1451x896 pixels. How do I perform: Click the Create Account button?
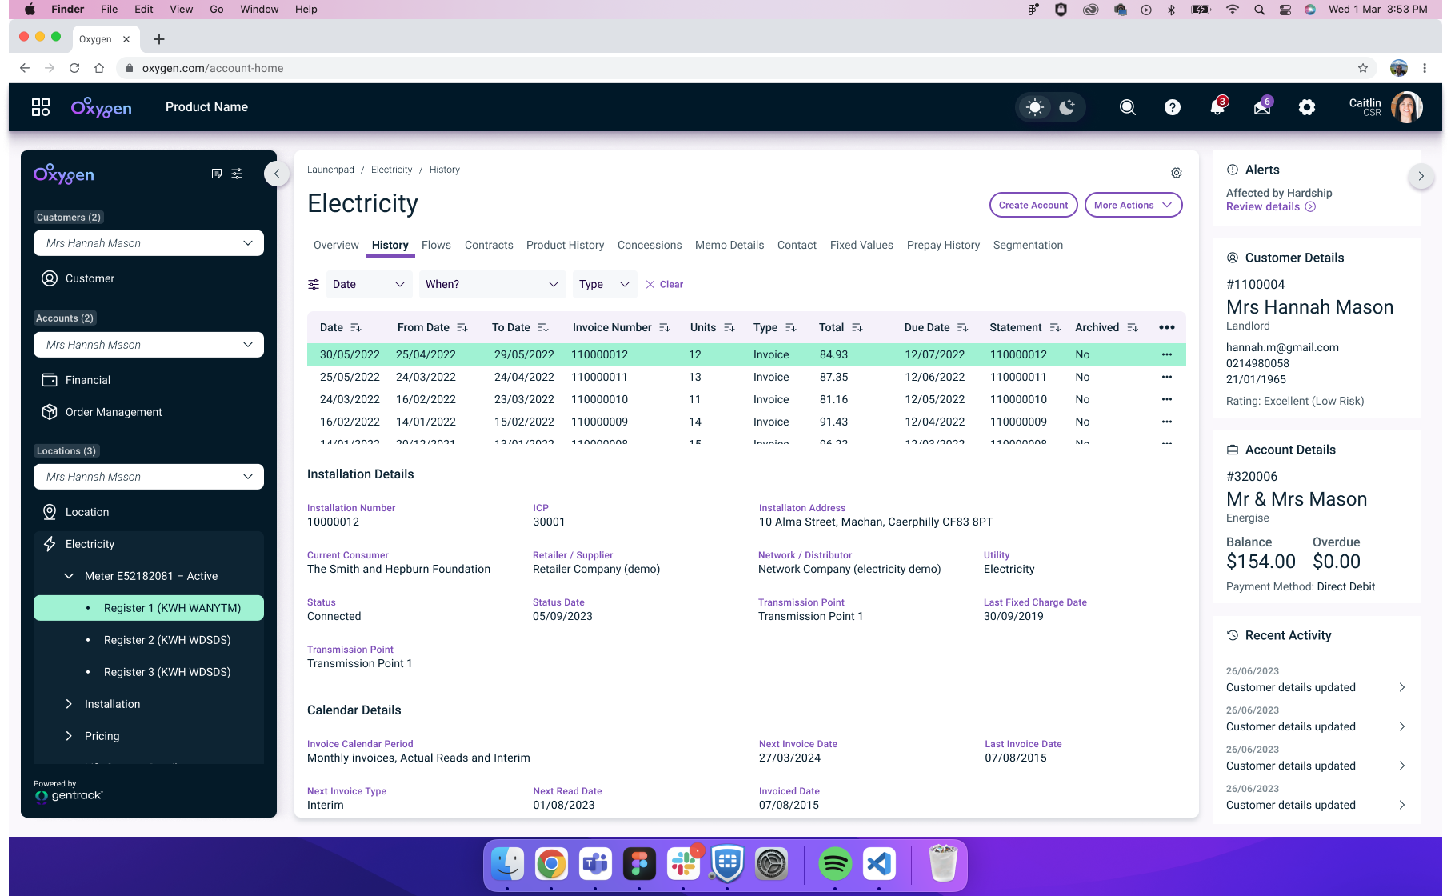coord(1033,206)
